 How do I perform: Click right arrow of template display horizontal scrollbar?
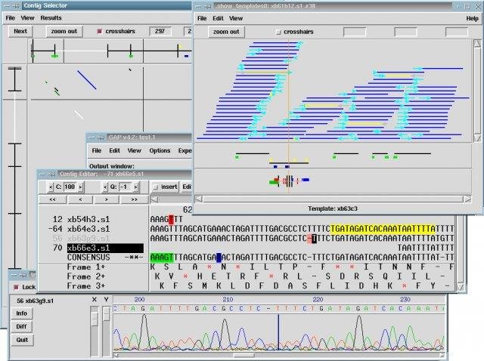pyautogui.click(x=467, y=199)
